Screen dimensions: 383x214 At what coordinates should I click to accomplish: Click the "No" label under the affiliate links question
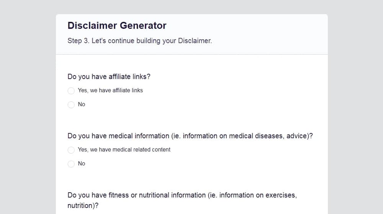(82, 104)
